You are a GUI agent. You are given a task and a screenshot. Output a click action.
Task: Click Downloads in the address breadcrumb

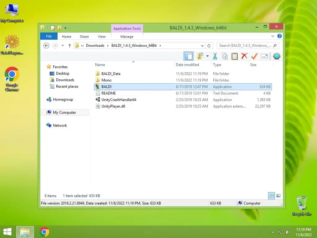click(95, 46)
